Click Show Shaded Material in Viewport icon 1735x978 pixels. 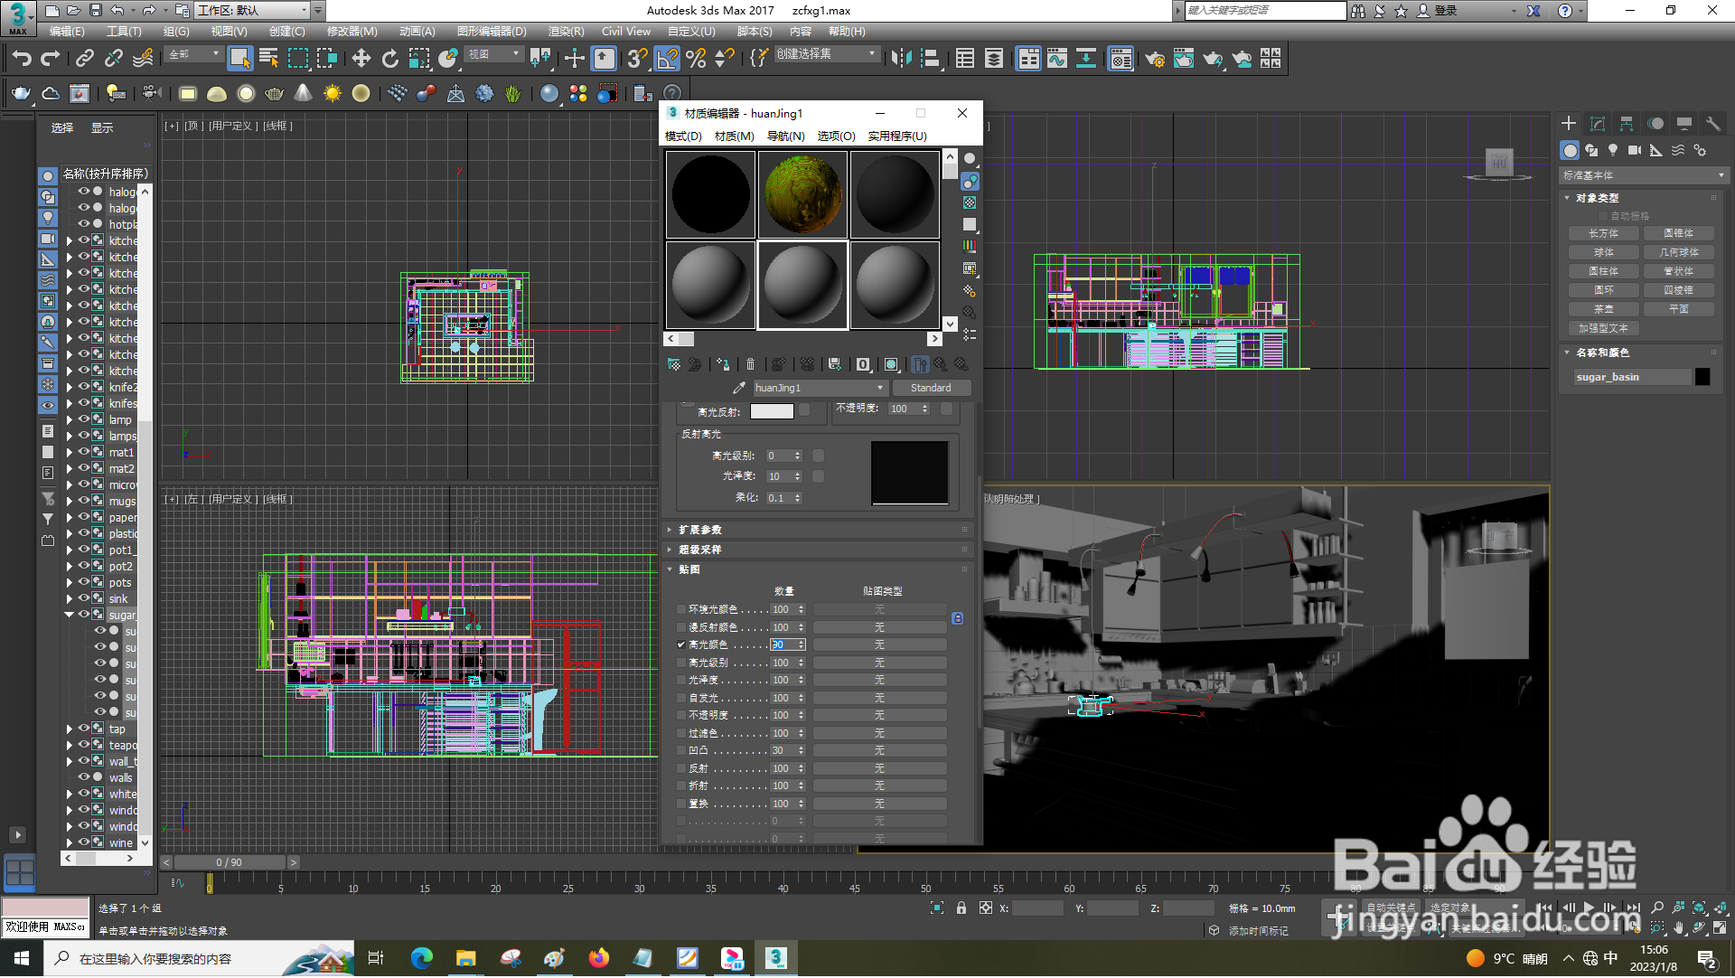[891, 364]
